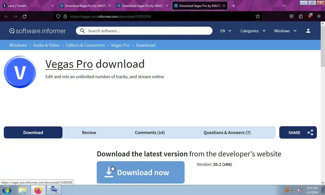325x195 pixels.
Task: Open the Extensions puzzle icon
Action: (x=301, y=17)
